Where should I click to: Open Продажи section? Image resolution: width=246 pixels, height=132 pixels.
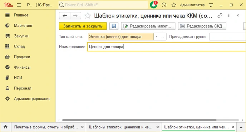click(22, 57)
